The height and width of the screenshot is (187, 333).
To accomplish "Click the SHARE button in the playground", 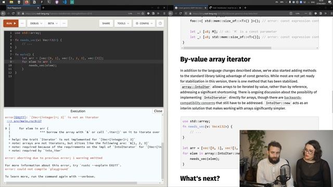I will [x=106, y=23].
